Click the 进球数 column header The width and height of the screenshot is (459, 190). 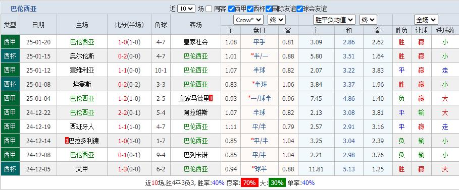[445, 30]
